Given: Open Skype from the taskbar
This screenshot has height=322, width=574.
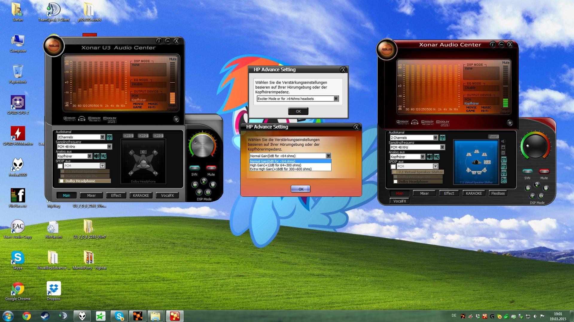Looking at the screenshot, I should (x=119, y=316).
